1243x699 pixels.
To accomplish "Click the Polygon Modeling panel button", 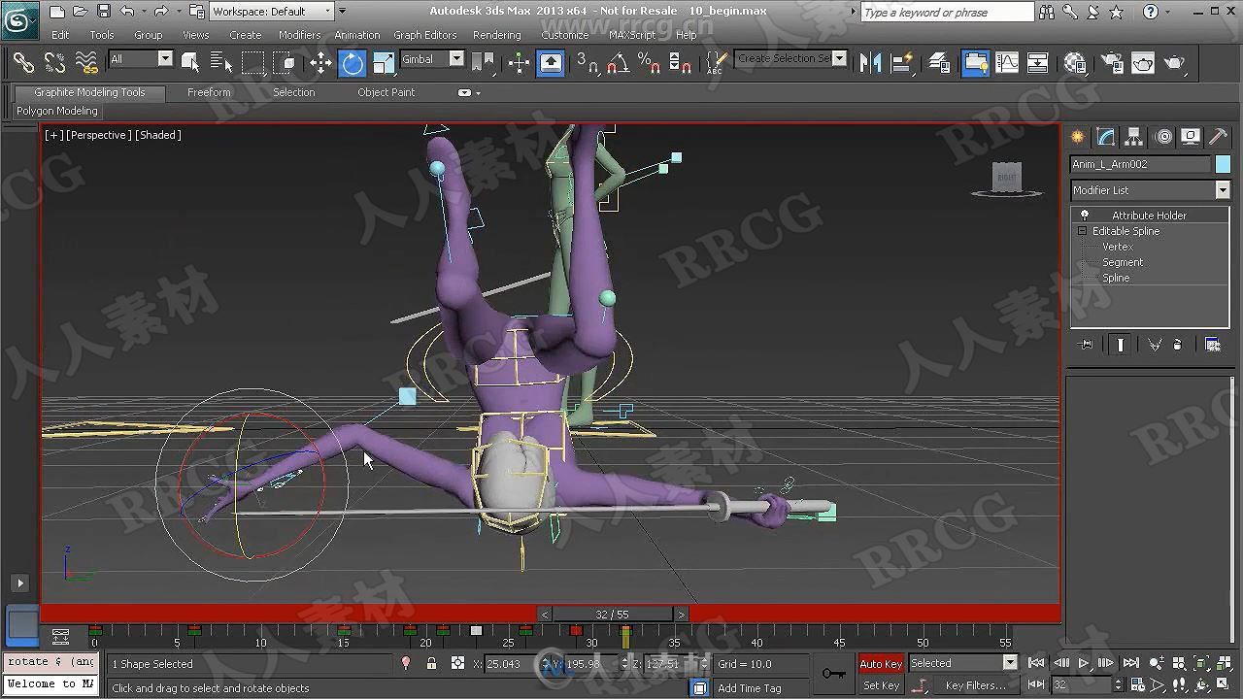I will [57, 111].
